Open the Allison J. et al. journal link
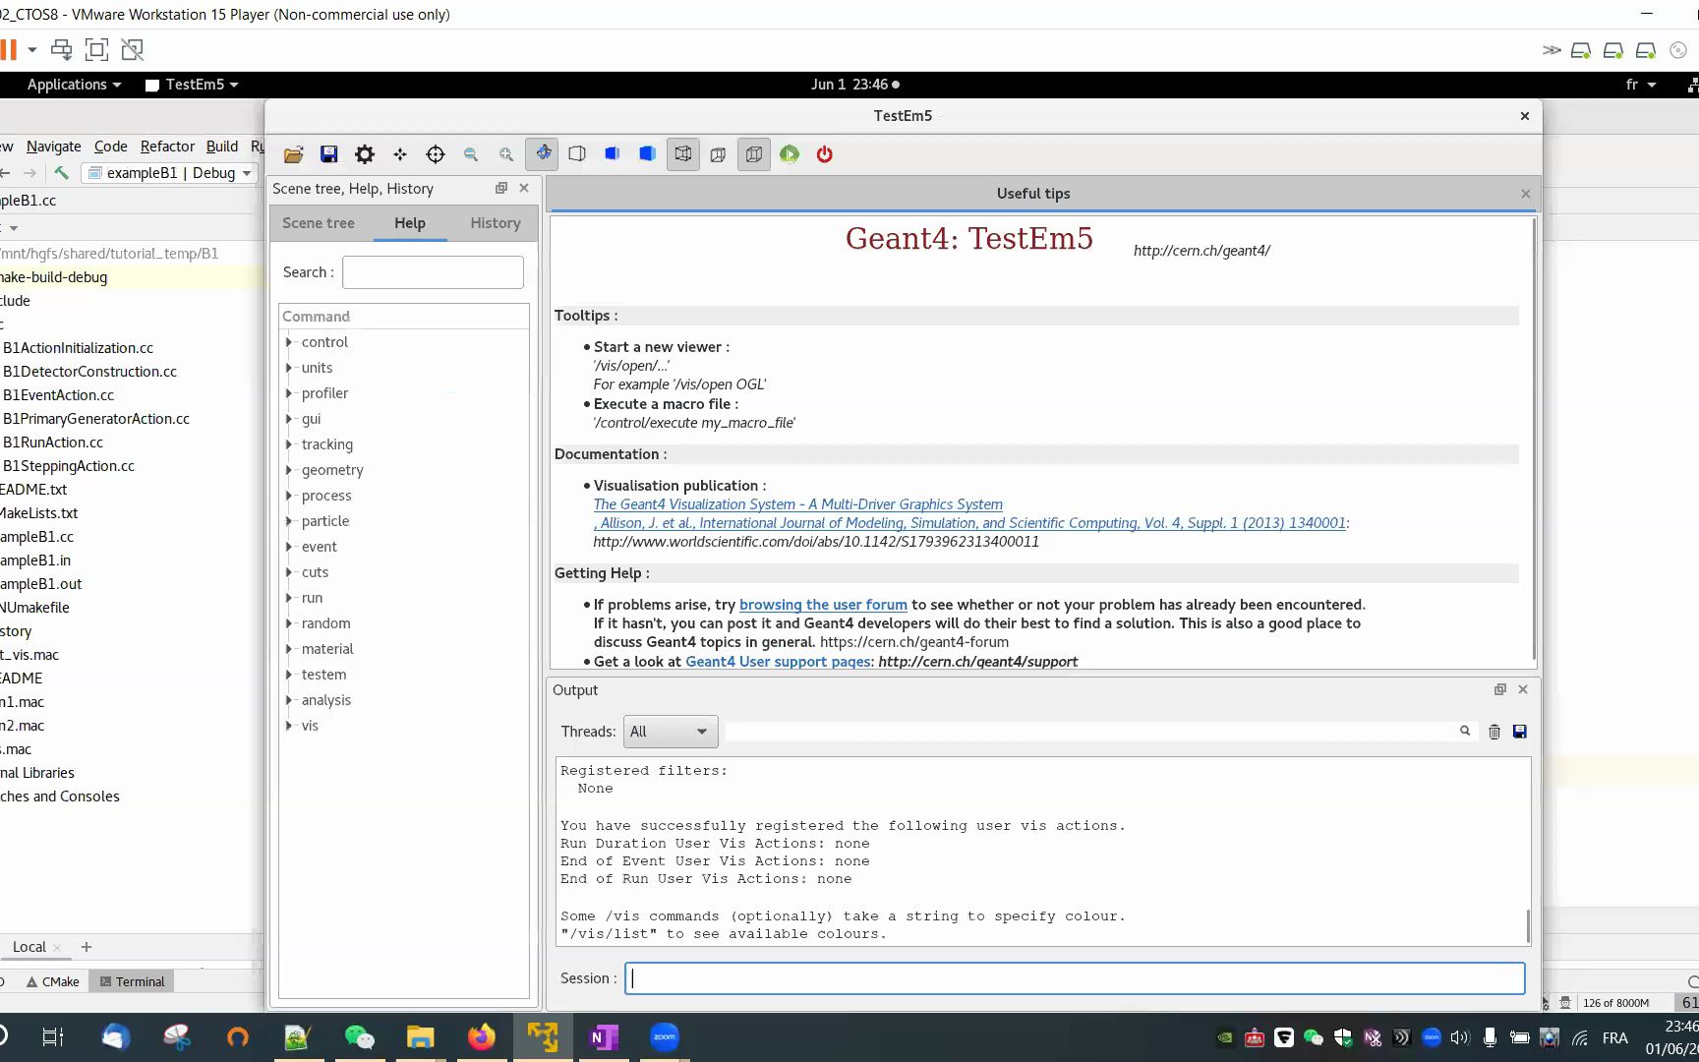1699x1062 pixels. (x=970, y=523)
